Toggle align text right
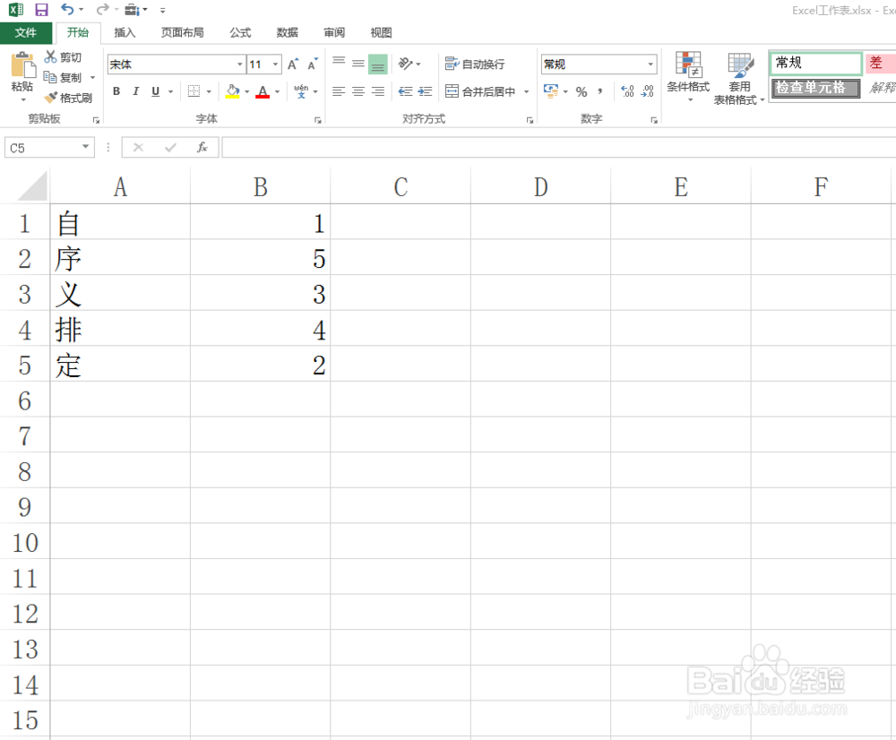 point(378,91)
